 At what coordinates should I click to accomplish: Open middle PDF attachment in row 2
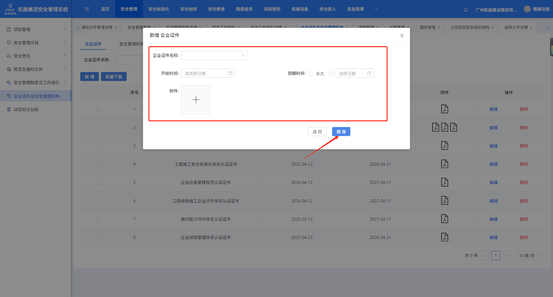(x=445, y=127)
